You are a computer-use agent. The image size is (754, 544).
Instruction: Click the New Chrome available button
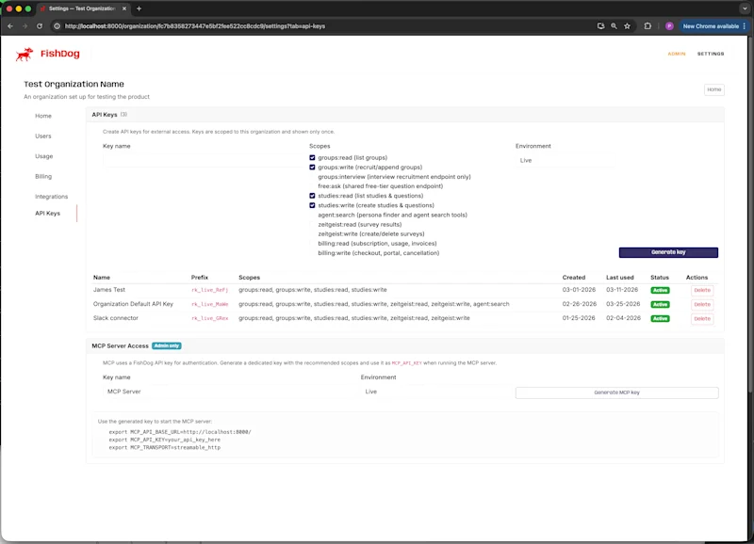[x=711, y=26]
